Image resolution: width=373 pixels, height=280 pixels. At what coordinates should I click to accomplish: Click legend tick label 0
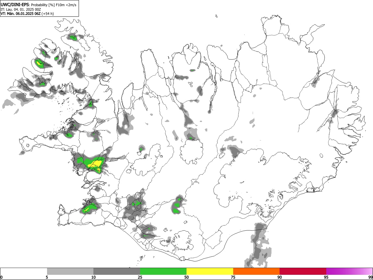1,277
